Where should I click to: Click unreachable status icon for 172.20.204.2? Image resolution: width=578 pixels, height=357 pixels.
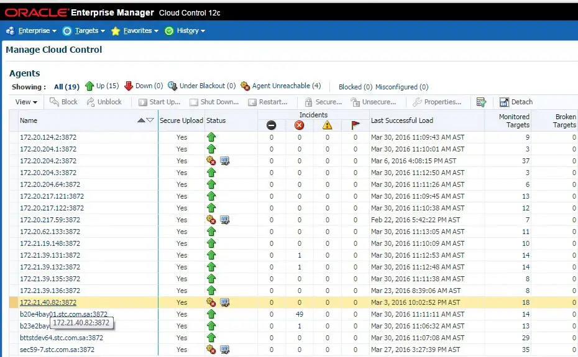(x=211, y=161)
